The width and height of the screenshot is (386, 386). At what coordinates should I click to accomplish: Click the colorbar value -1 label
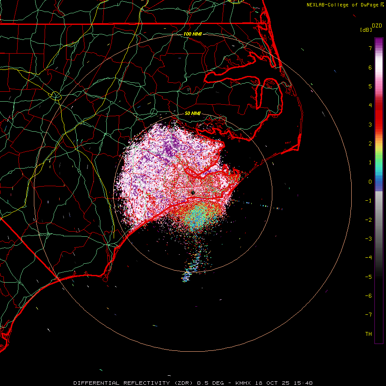pyautogui.click(x=368, y=201)
